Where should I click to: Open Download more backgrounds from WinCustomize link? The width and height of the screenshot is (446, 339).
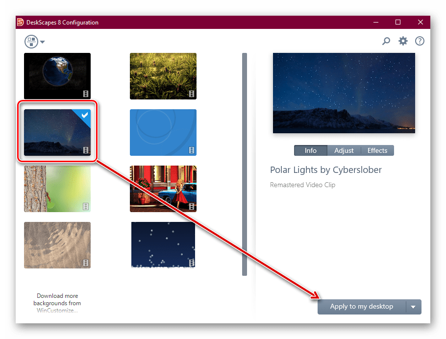57,303
